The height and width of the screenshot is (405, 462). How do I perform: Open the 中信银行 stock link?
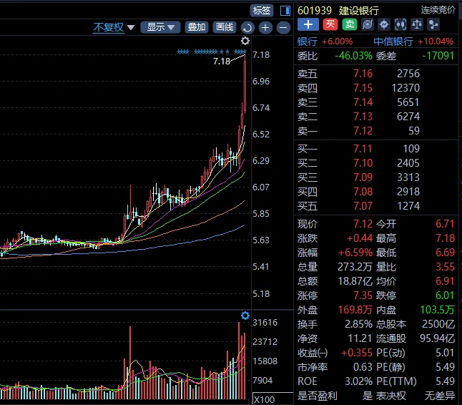tap(393, 42)
